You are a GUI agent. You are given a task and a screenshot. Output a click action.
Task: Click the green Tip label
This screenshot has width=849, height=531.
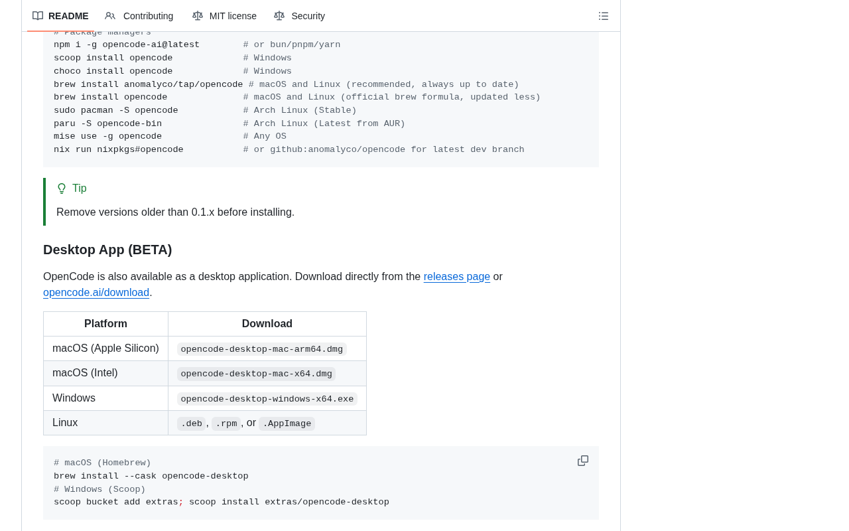coord(80,189)
